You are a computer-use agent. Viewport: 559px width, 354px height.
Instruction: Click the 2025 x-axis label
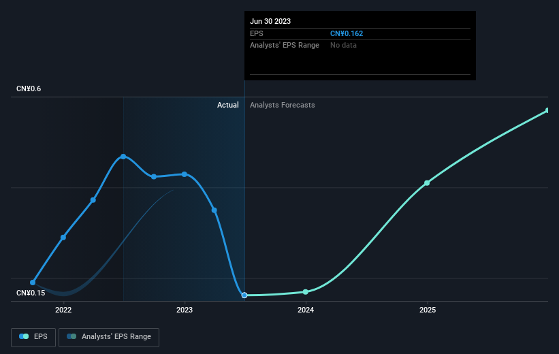[x=428, y=310]
